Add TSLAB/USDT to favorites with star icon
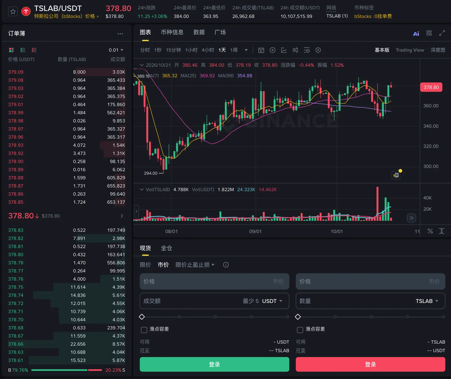This screenshot has height=379, width=451. pyautogui.click(x=13, y=12)
